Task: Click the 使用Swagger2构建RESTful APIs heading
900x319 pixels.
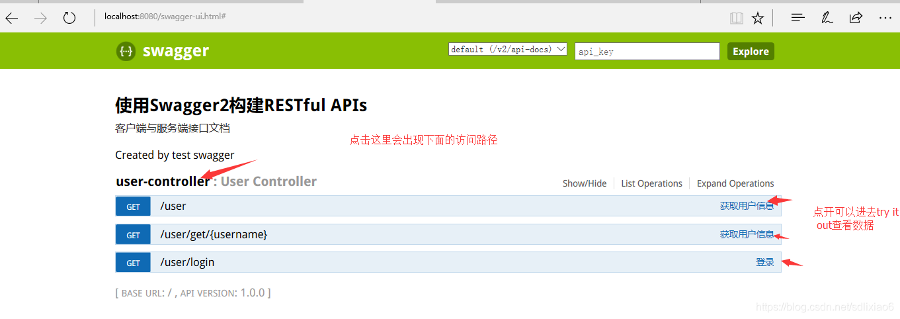Action: click(x=241, y=105)
